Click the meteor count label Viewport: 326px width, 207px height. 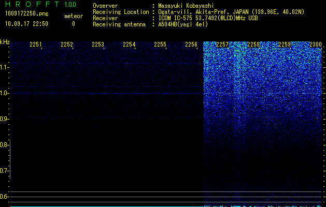tap(74, 16)
